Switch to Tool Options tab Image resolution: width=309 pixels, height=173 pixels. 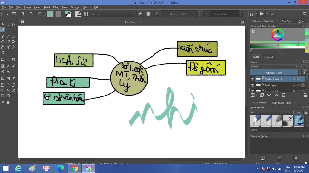(287, 21)
